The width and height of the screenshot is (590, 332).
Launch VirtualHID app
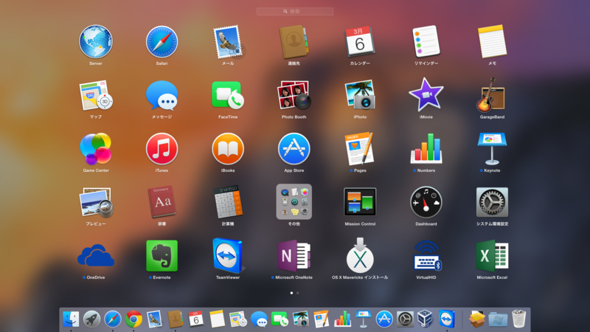(426, 255)
